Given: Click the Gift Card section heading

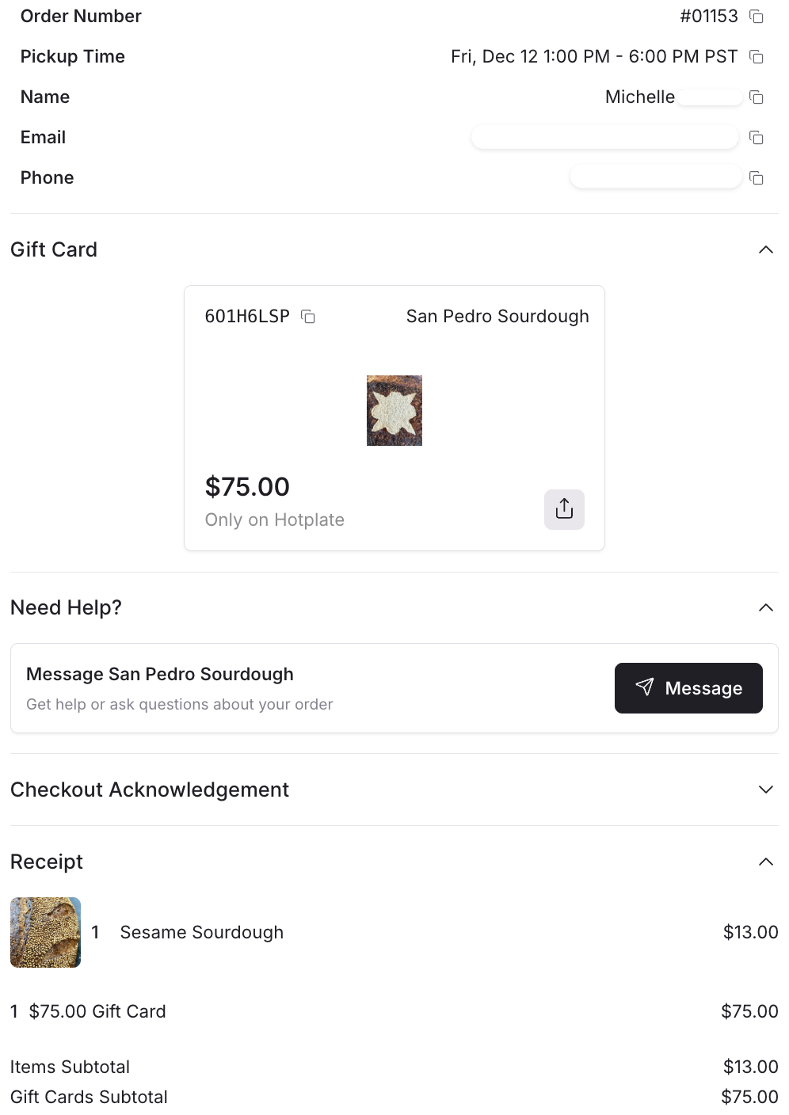Looking at the screenshot, I should pos(54,250).
